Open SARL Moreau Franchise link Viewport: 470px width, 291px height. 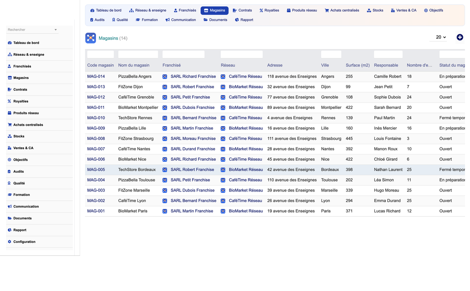pos(193,139)
